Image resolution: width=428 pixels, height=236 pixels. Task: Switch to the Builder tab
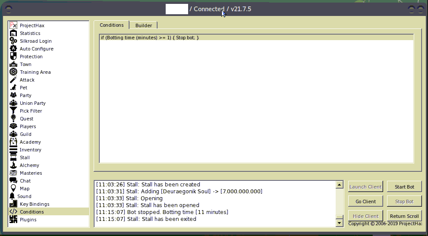[144, 25]
